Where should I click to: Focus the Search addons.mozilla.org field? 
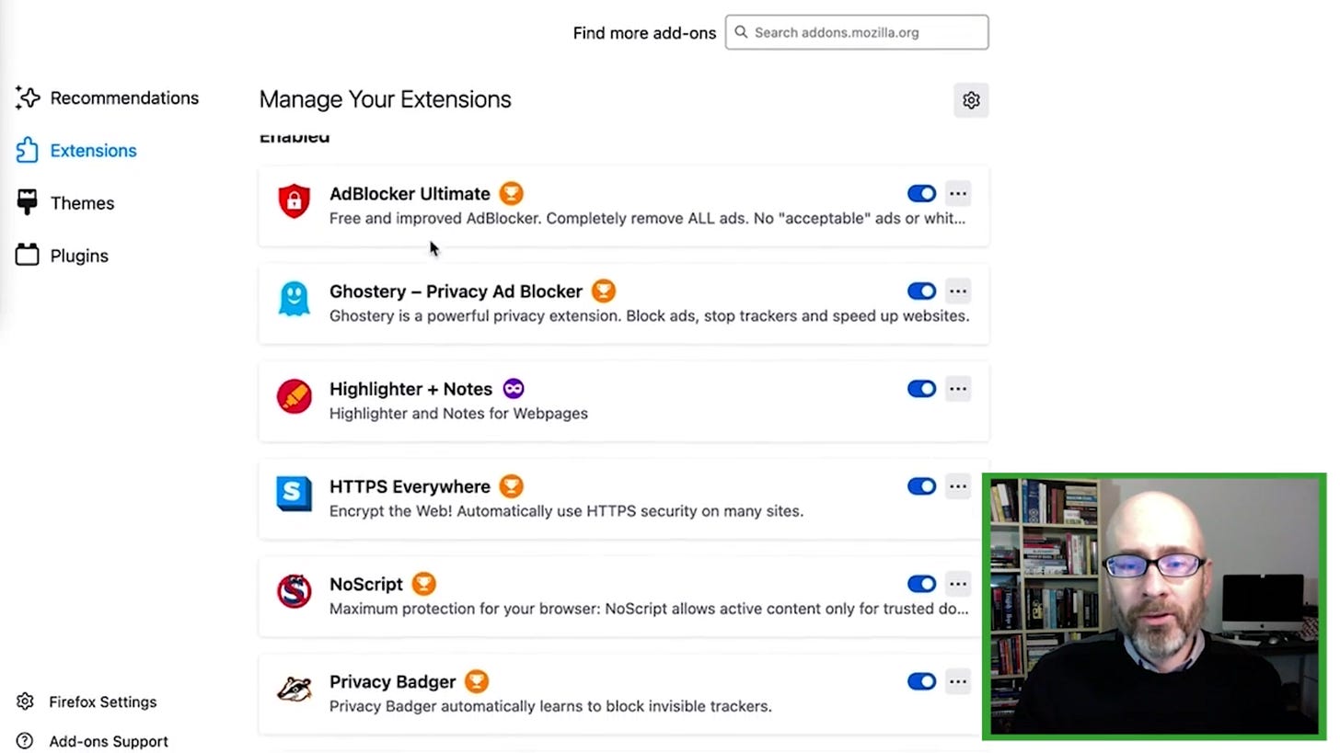pyautogui.click(x=857, y=32)
